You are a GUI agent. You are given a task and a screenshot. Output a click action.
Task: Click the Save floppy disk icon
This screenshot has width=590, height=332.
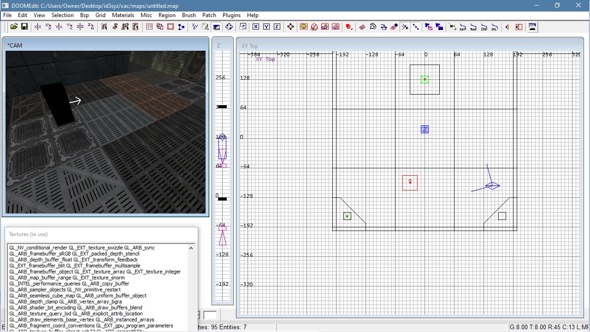(x=24, y=27)
